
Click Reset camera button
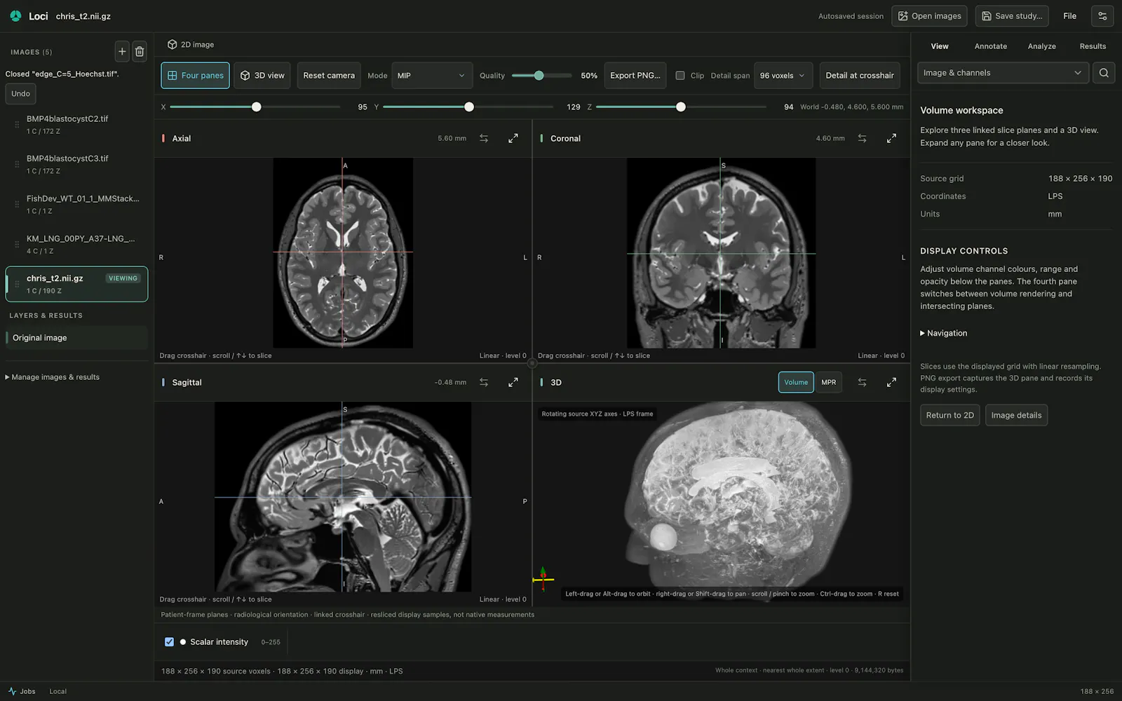(329, 75)
